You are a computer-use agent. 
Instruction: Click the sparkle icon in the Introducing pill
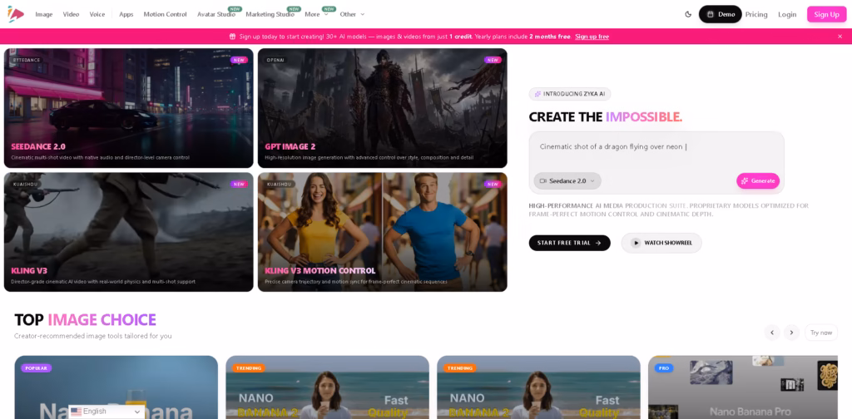pyautogui.click(x=537, y=94)
